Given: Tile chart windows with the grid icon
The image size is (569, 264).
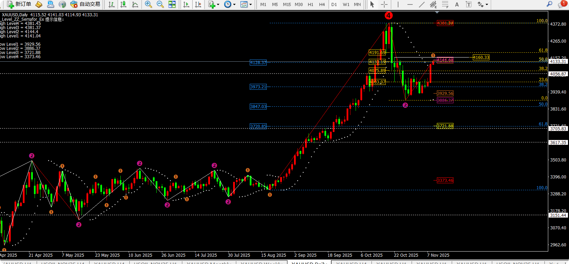Looking at the screenshot, I should (x=172, y=4).
